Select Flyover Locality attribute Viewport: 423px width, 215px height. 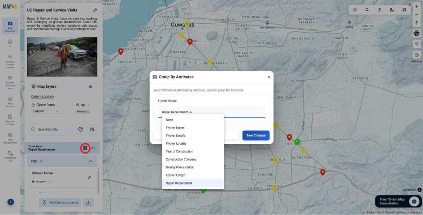[x=193, y=144]
